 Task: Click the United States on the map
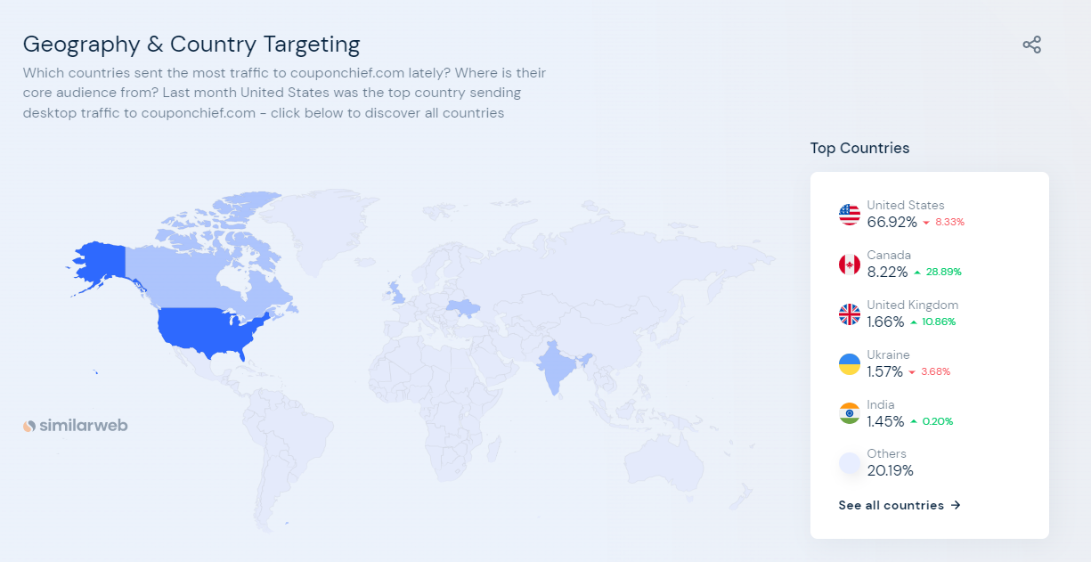click(x=209, y=330)
